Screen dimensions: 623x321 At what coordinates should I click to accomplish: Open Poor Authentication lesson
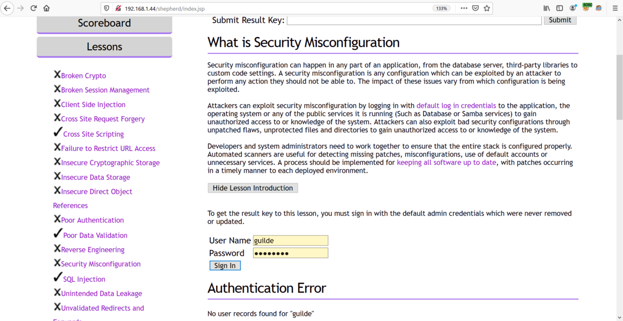(x=92, y=220)
